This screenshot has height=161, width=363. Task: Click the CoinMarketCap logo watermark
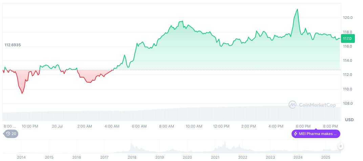pyautogui.click(x=312, y=105)
